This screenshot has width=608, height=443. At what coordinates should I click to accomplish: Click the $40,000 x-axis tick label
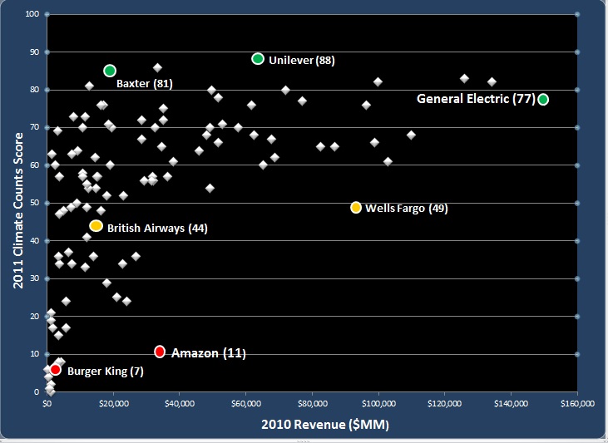(180, 404)
